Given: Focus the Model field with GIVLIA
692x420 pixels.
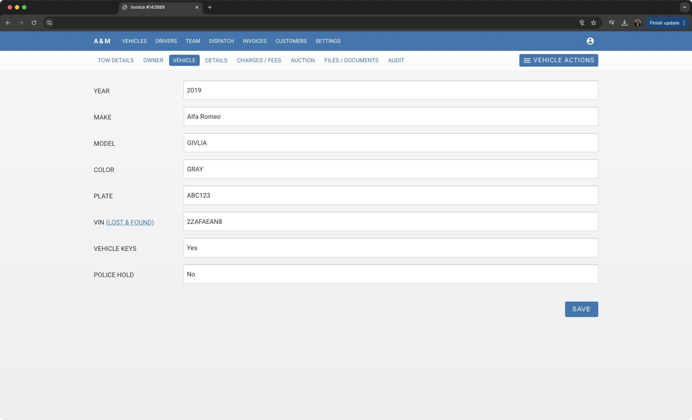Looking at the screenshot, I should tap(390, 143).
